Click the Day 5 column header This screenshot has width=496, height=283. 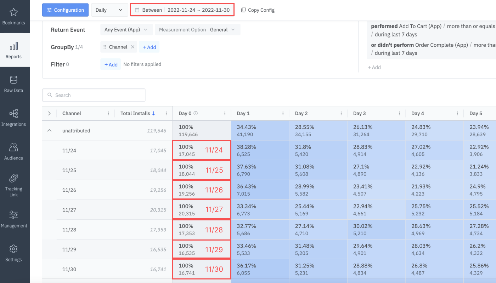click(x=480, y=114)
